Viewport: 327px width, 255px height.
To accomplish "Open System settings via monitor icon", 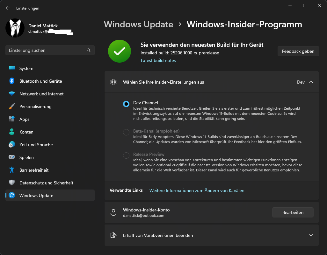I will [x=12, y=68].
